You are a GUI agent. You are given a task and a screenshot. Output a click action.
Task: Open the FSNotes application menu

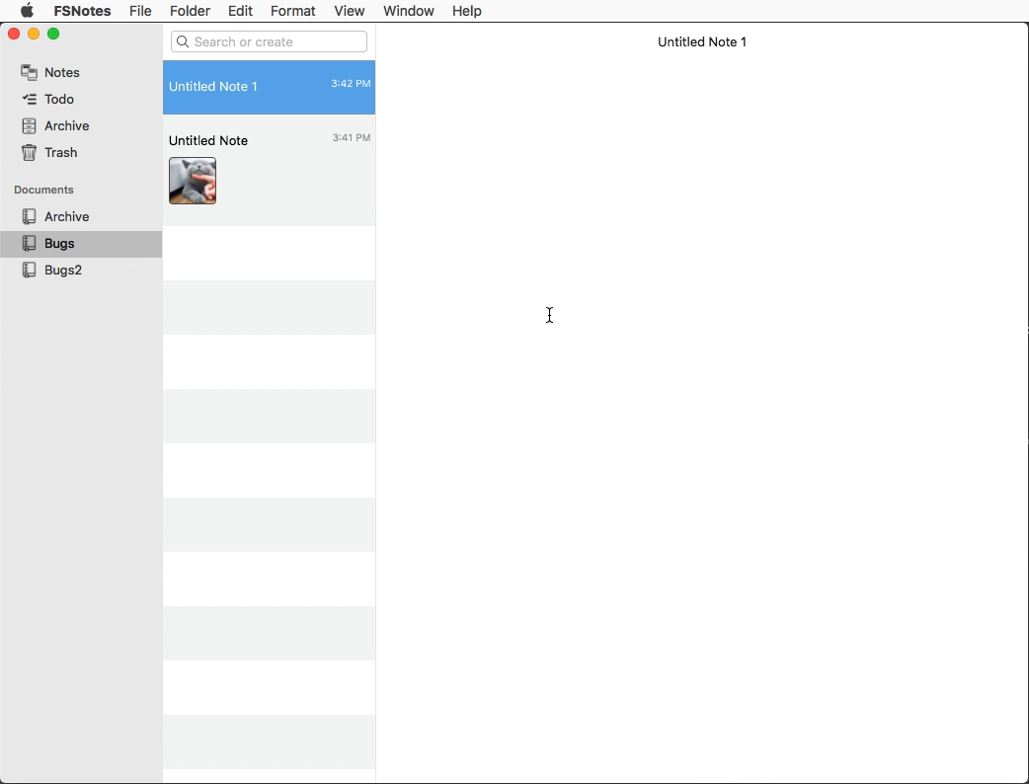coord(82,11)
